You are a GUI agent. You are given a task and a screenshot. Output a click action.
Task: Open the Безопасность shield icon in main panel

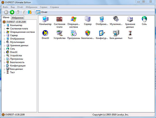(88, 33)
